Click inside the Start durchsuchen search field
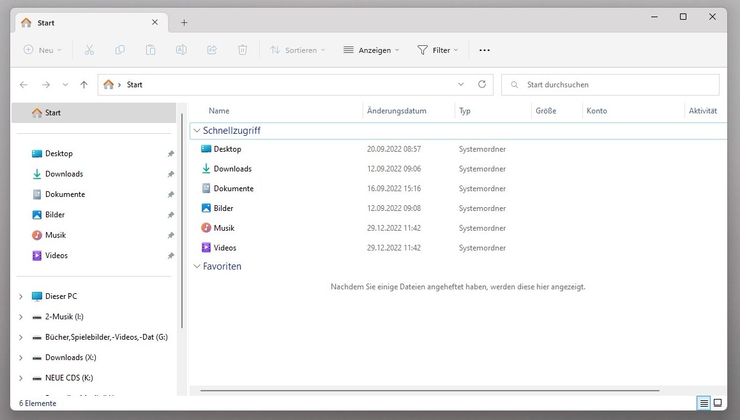Screen dimensions: 740x420 coord(575,84)
